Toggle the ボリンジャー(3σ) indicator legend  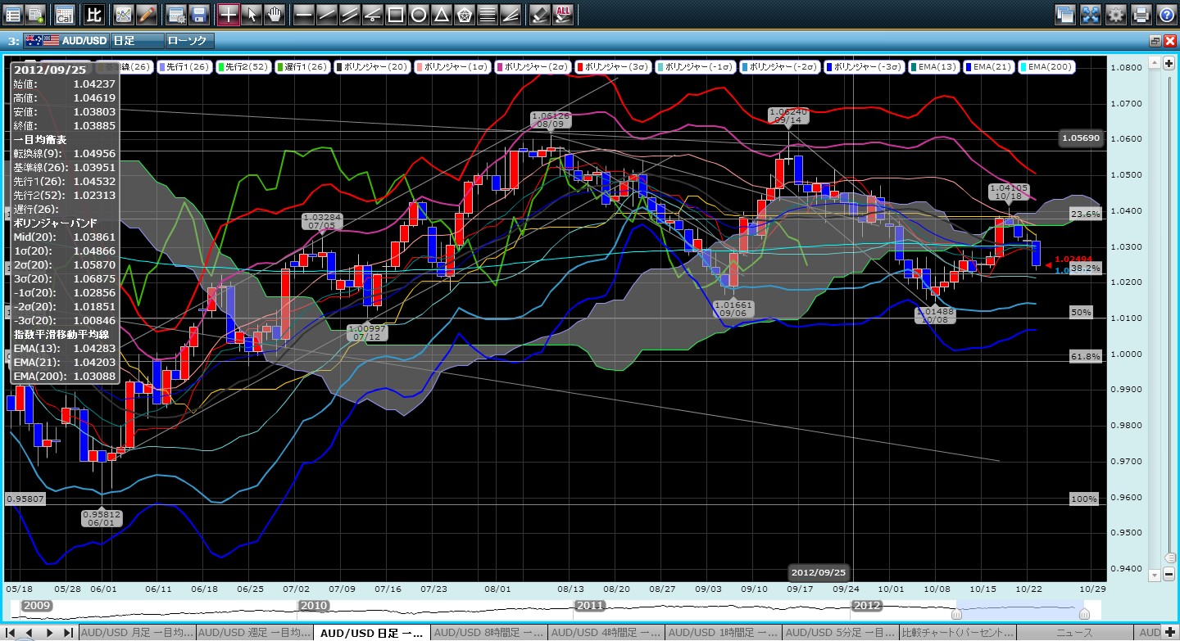click(615, 66)
